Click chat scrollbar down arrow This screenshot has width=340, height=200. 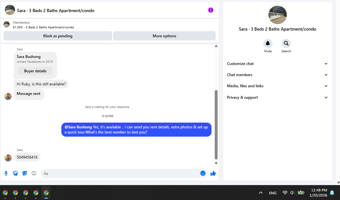coord(216,163)
